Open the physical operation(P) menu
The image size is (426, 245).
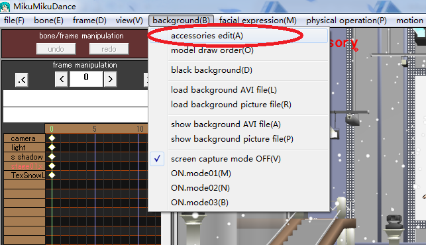click(x=346, y=21)
